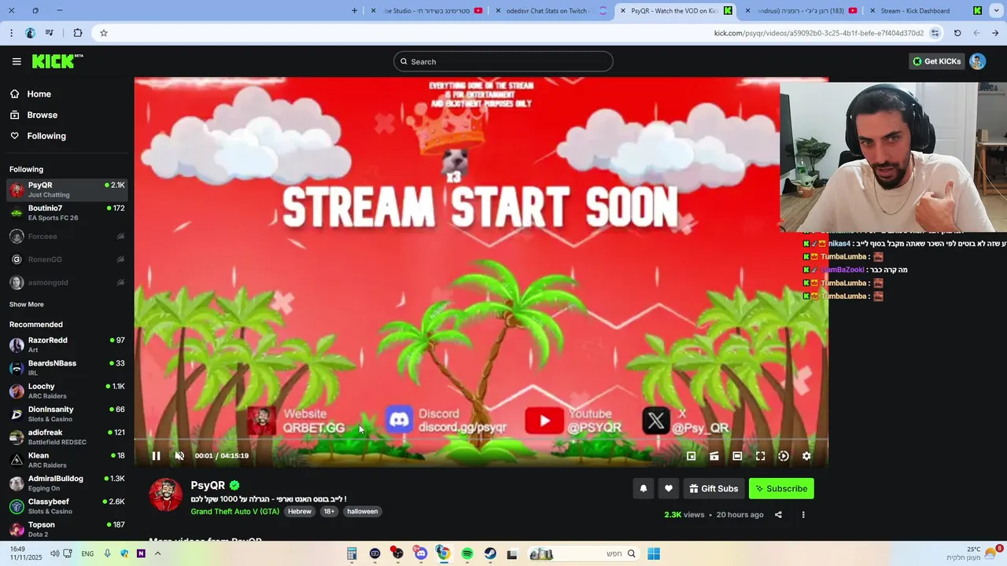Viewport: 1007px width, 566px height.
Task: Open the three-dot more options menu
Action: (x=803, y=515)
